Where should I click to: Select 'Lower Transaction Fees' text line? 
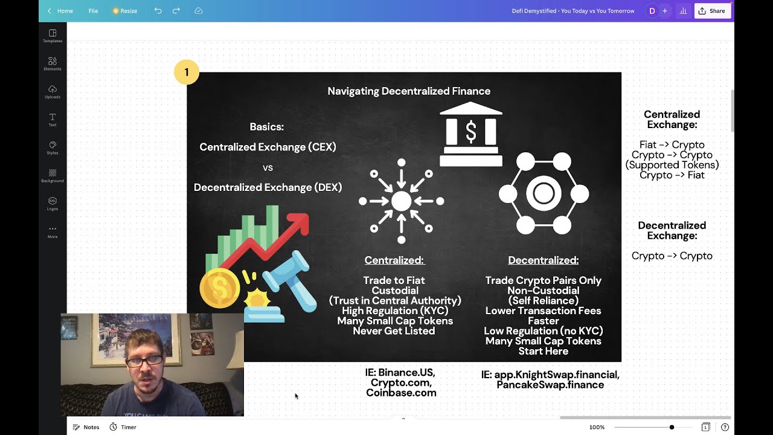[544, 311]
